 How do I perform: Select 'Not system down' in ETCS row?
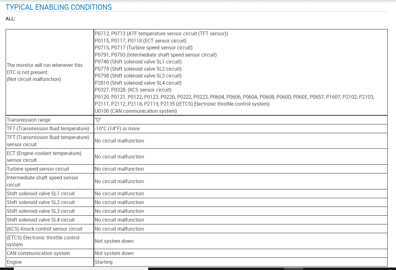pyautogui.click(x=114, y=241)
